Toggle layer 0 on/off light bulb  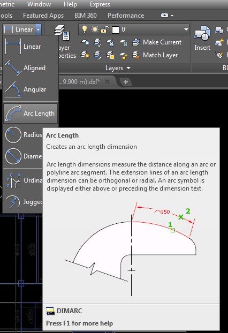(x=85, y=29)
